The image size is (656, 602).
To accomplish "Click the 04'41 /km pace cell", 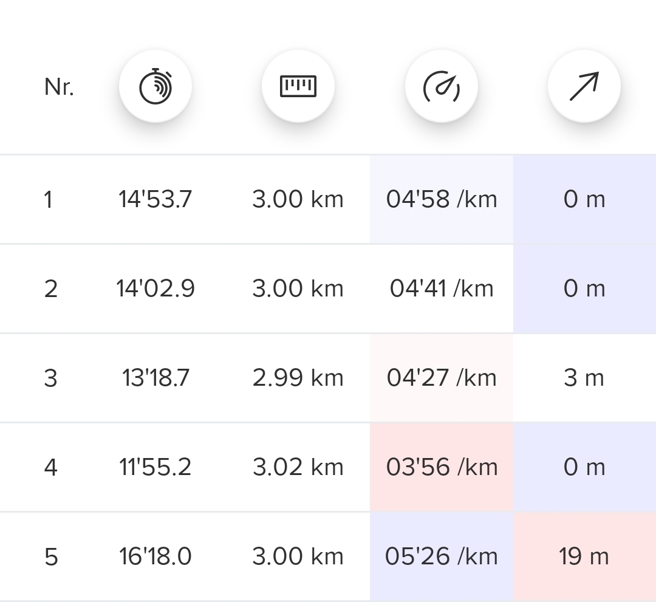I will 442,289.
